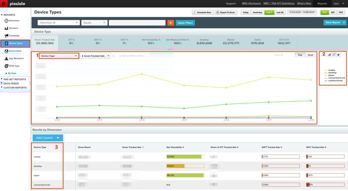The image size is (348, 191).
Task: Expand the Pre-Set Reports section
Action: (14, 80)
